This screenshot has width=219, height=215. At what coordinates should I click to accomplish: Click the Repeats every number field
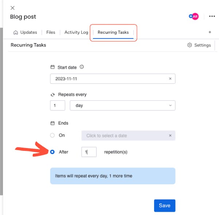pyautogui.click(x=58, y=105)
